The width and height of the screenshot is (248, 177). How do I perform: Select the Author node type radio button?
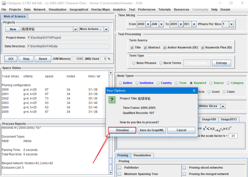[x=121, y=83]
